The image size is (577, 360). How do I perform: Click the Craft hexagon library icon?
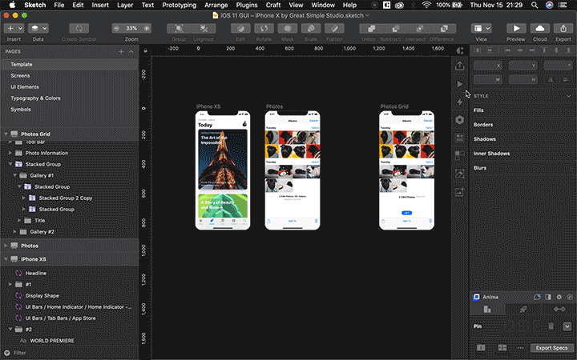click(460, 120)
